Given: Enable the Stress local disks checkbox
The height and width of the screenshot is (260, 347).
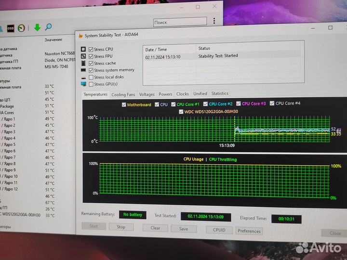Looking at the screenshot, I should (91, 78).
